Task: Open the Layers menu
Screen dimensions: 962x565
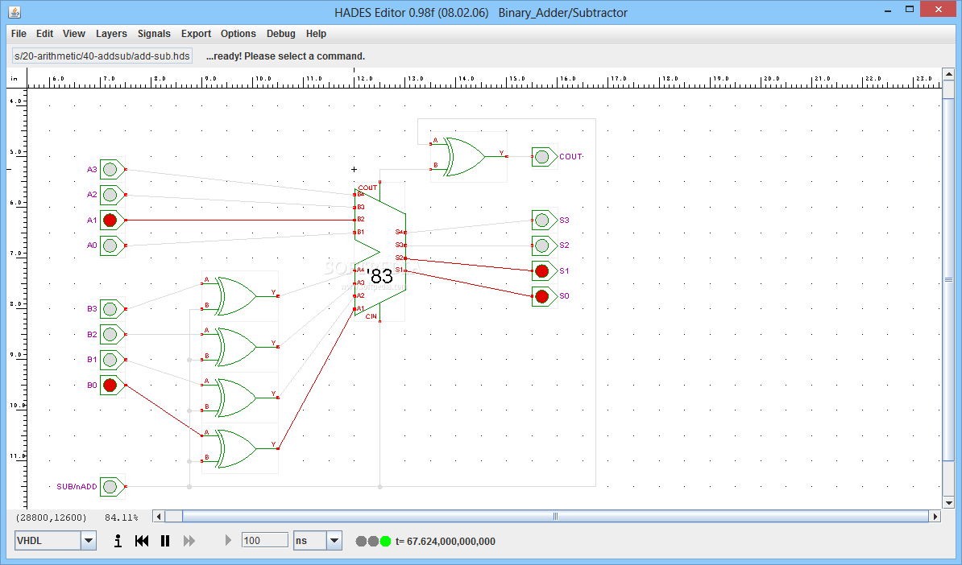Action: pos(111,34)
